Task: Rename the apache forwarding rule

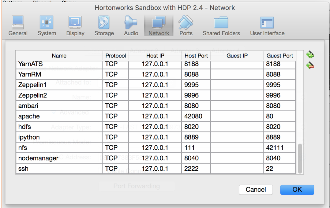Action: coord(59,116)
